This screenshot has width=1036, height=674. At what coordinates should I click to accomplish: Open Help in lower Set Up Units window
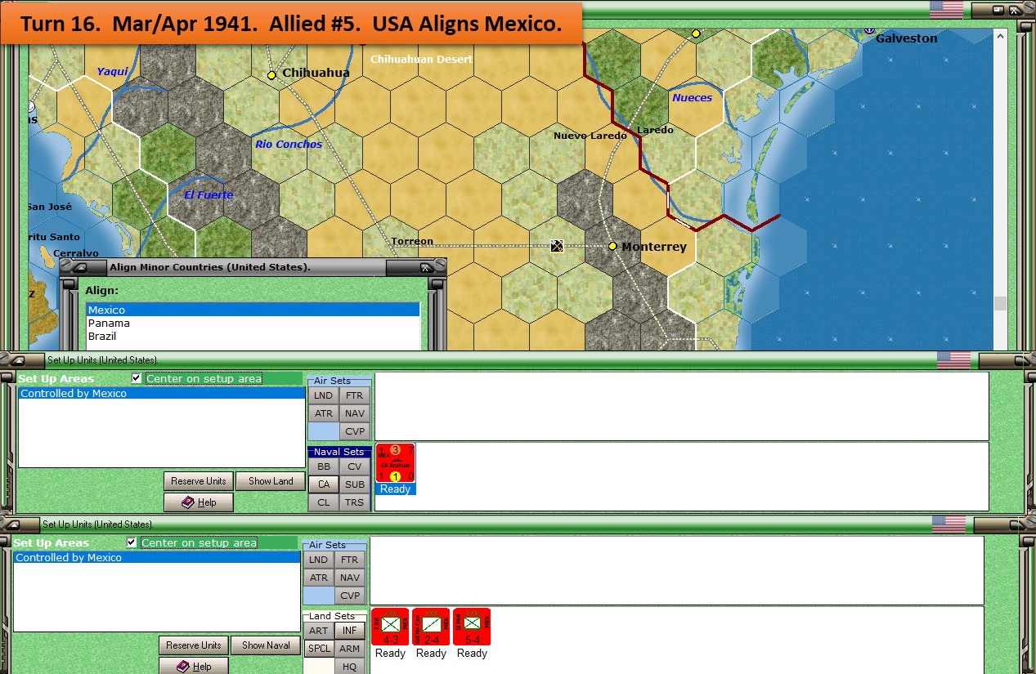pyautogui.click(x=194, y=667)
